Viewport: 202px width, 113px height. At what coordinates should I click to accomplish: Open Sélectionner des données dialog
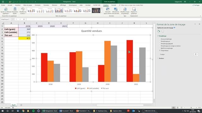pyautogui.click(x=116, y=11)
